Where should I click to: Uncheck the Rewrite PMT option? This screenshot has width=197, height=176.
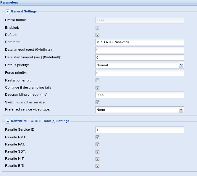(97, 137)
